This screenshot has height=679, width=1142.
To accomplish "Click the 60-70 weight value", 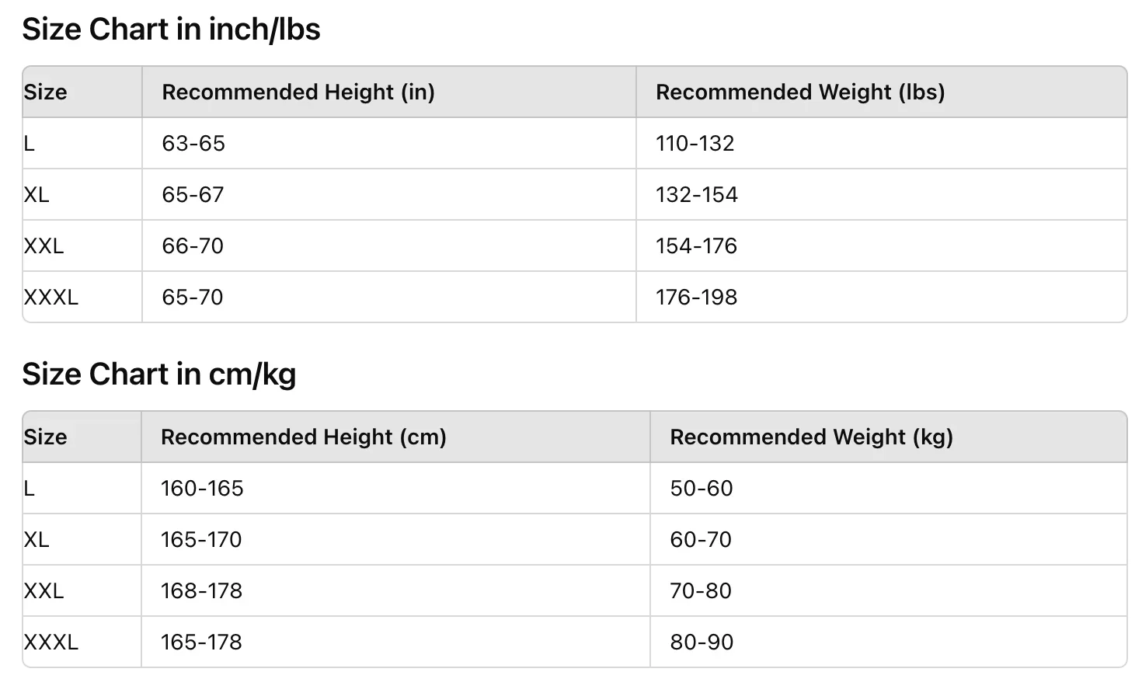I will click(701, 540).
